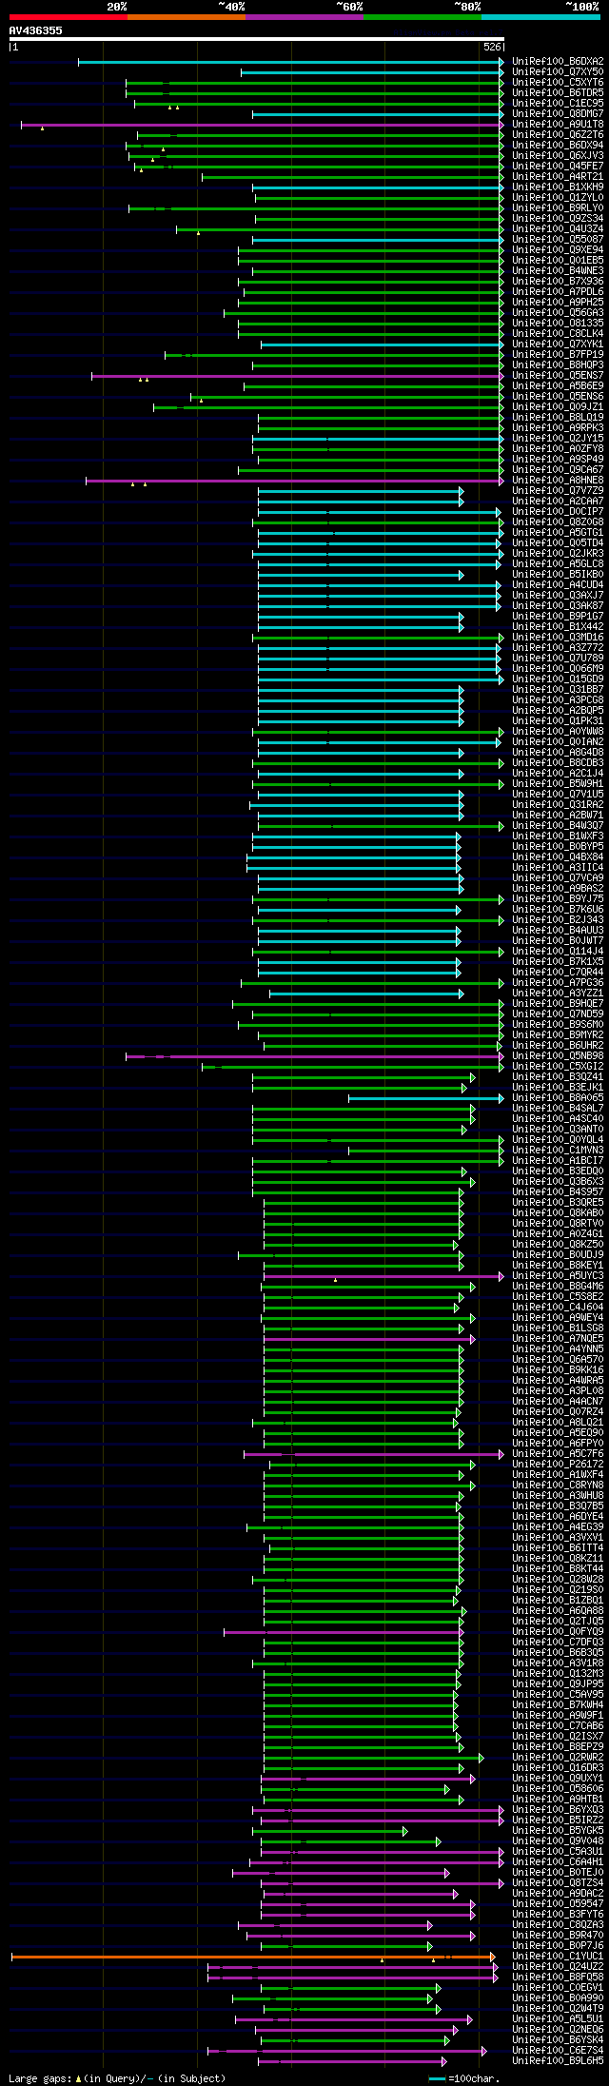Select the UniRef100_Q45FE7 label

pyautogui.click(x=558, y=167)
